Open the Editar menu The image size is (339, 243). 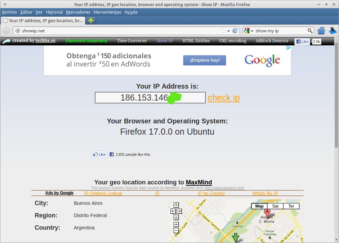26,12
